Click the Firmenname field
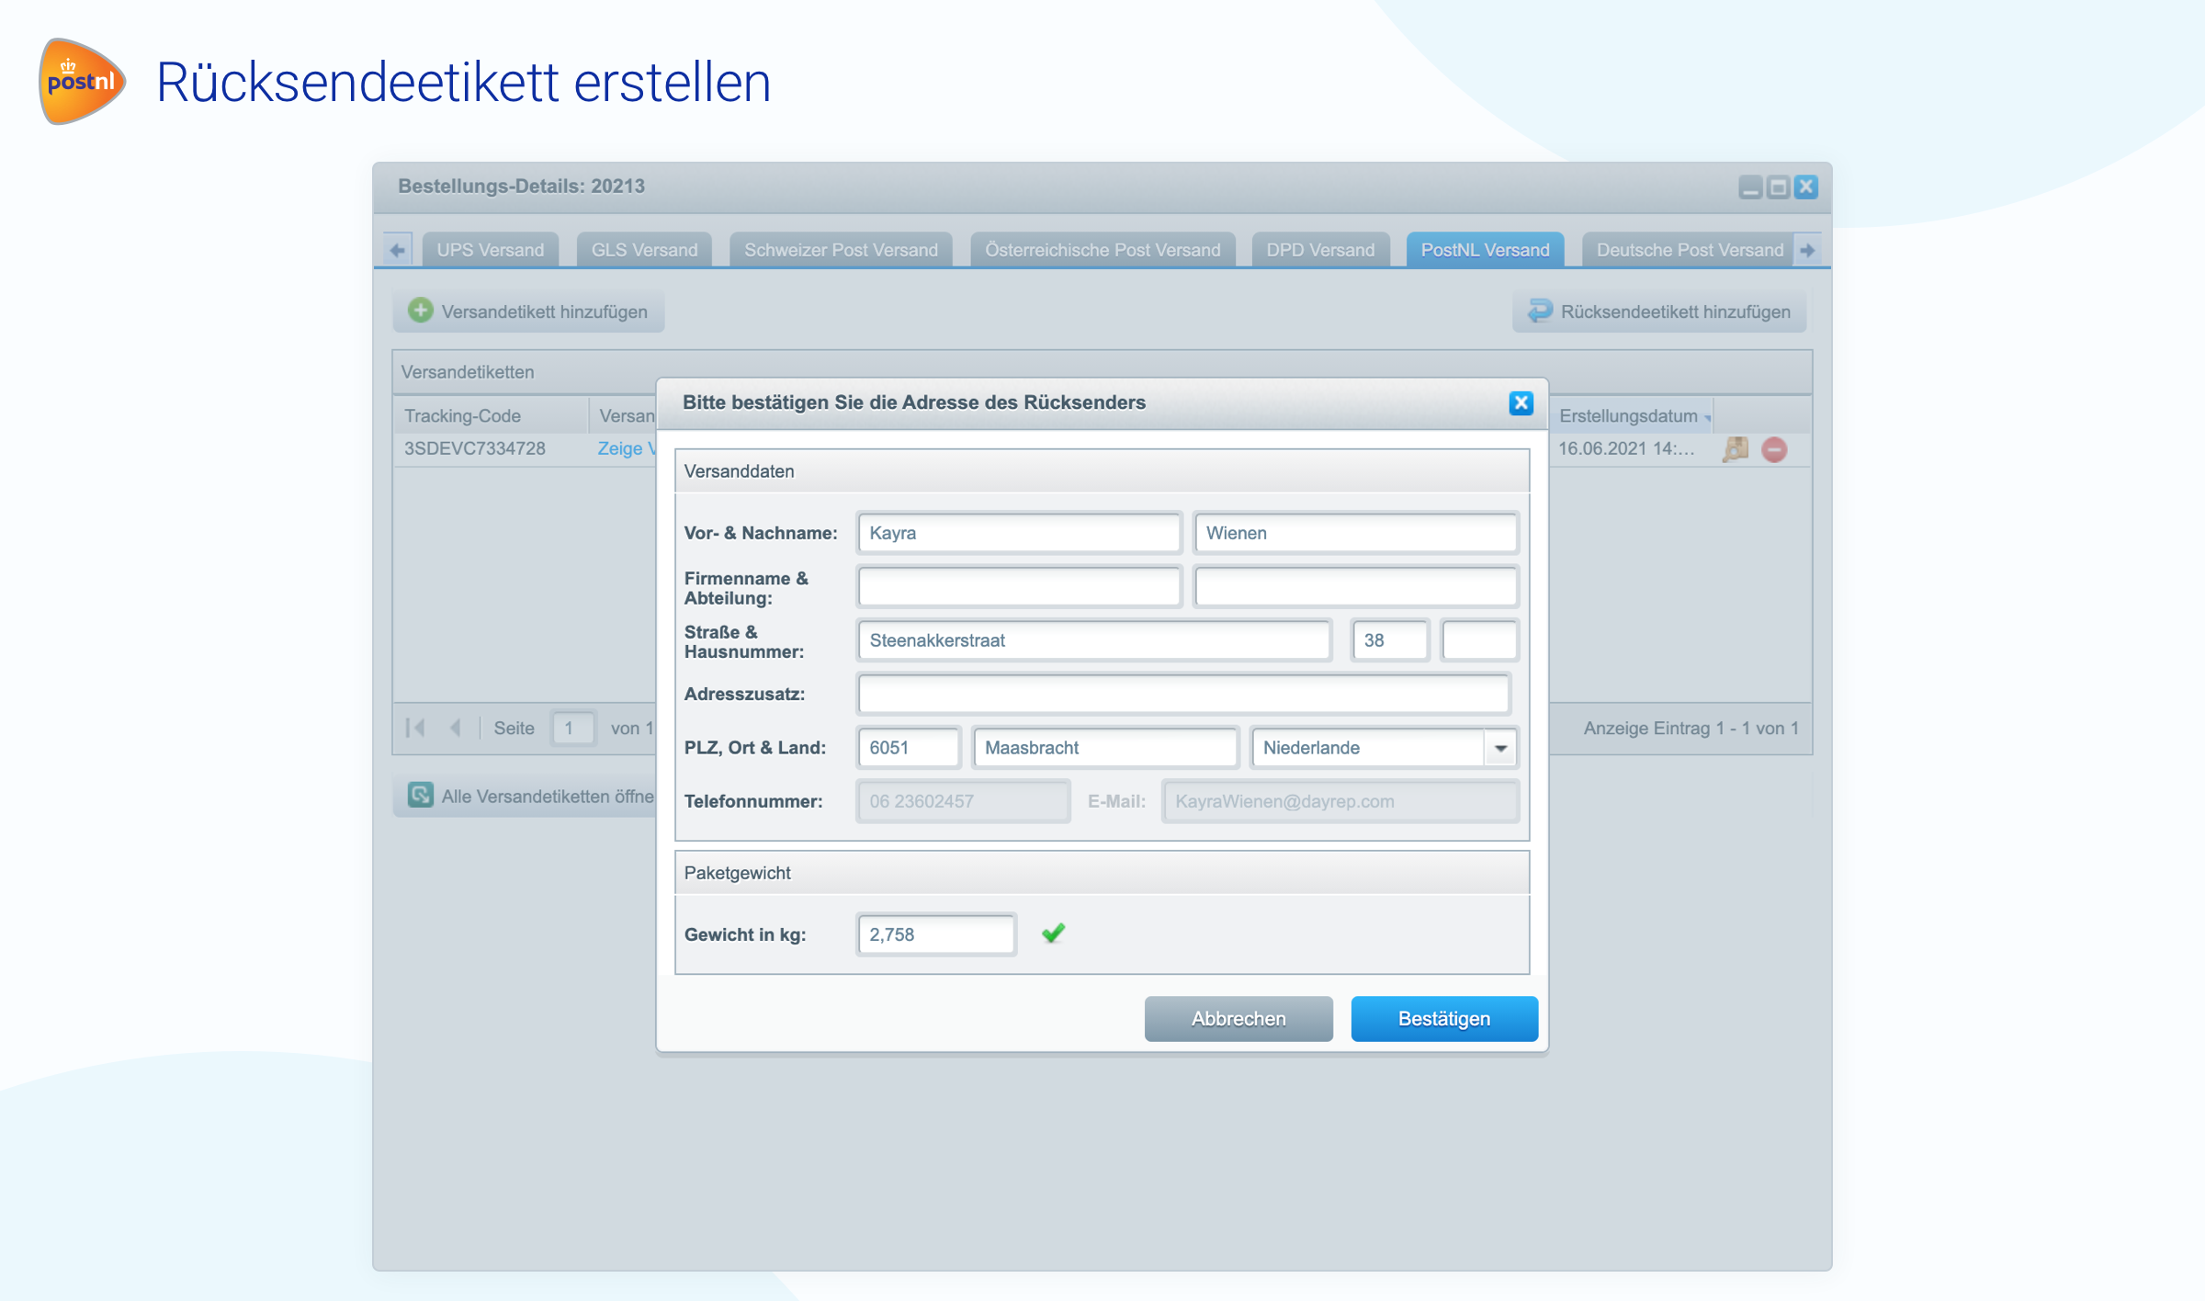 [x=1019, y=587]
